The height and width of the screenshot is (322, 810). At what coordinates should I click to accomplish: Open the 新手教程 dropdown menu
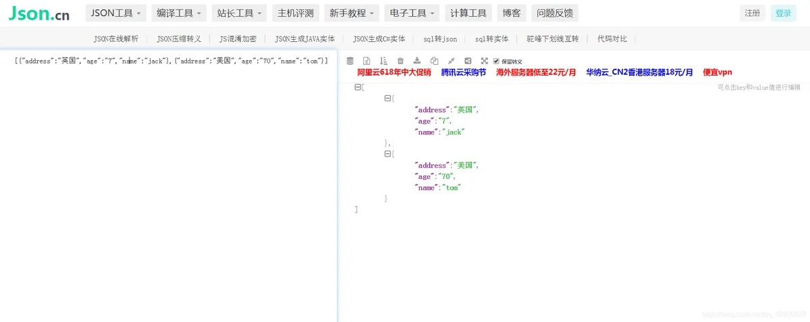coord(352,13)
